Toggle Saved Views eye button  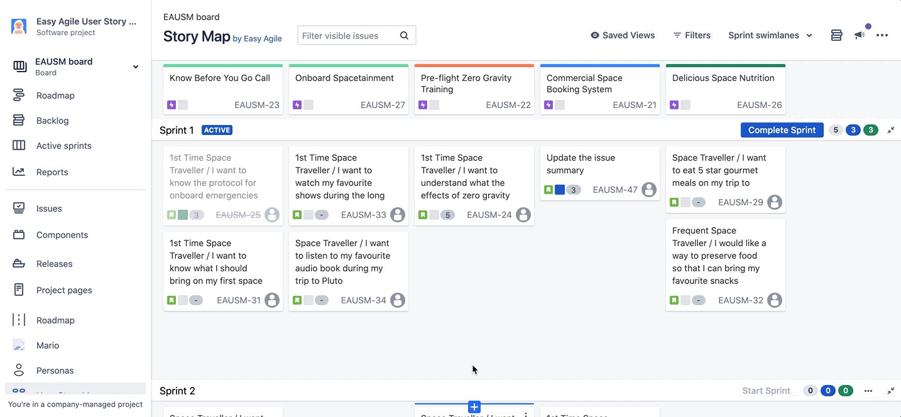pyautogui.click(x=623, y=35)
